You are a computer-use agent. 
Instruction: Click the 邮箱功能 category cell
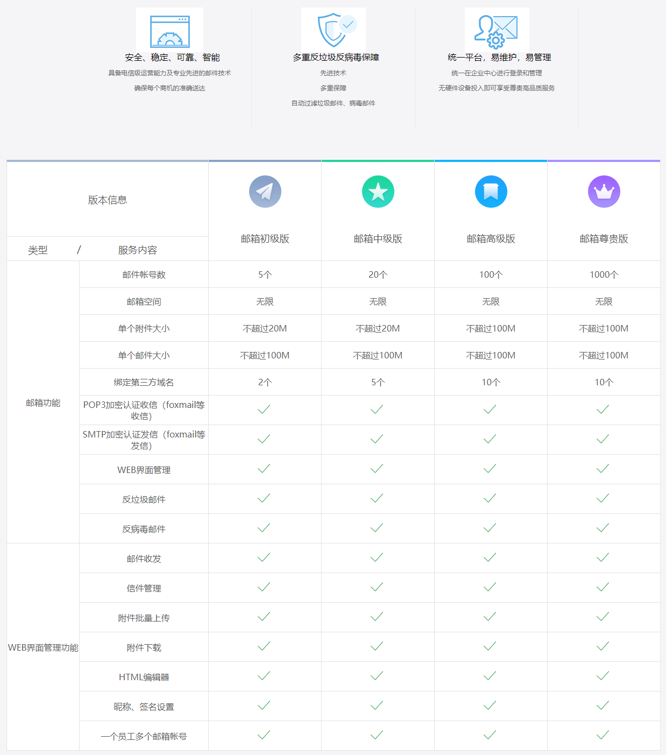coord(43,403)
